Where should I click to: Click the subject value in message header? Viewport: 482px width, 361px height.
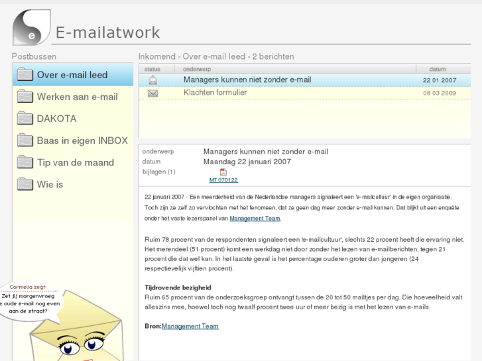click(x=266, y=152)
